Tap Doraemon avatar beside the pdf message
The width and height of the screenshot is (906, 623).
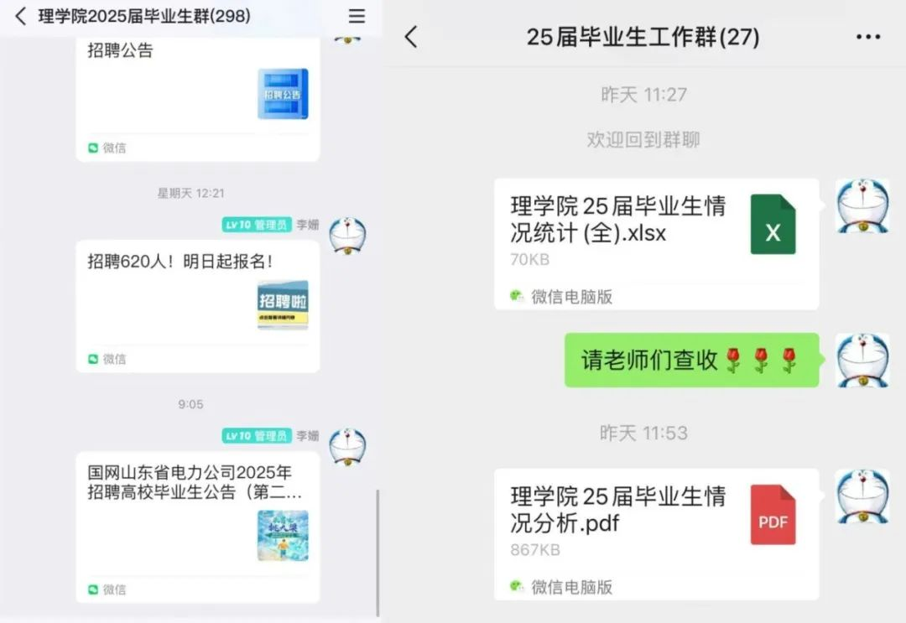click(x=862, y=496)
